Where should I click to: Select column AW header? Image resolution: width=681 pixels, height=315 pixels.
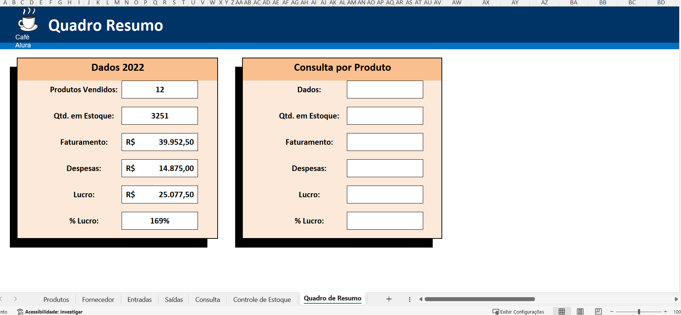(x=456, y=3)
